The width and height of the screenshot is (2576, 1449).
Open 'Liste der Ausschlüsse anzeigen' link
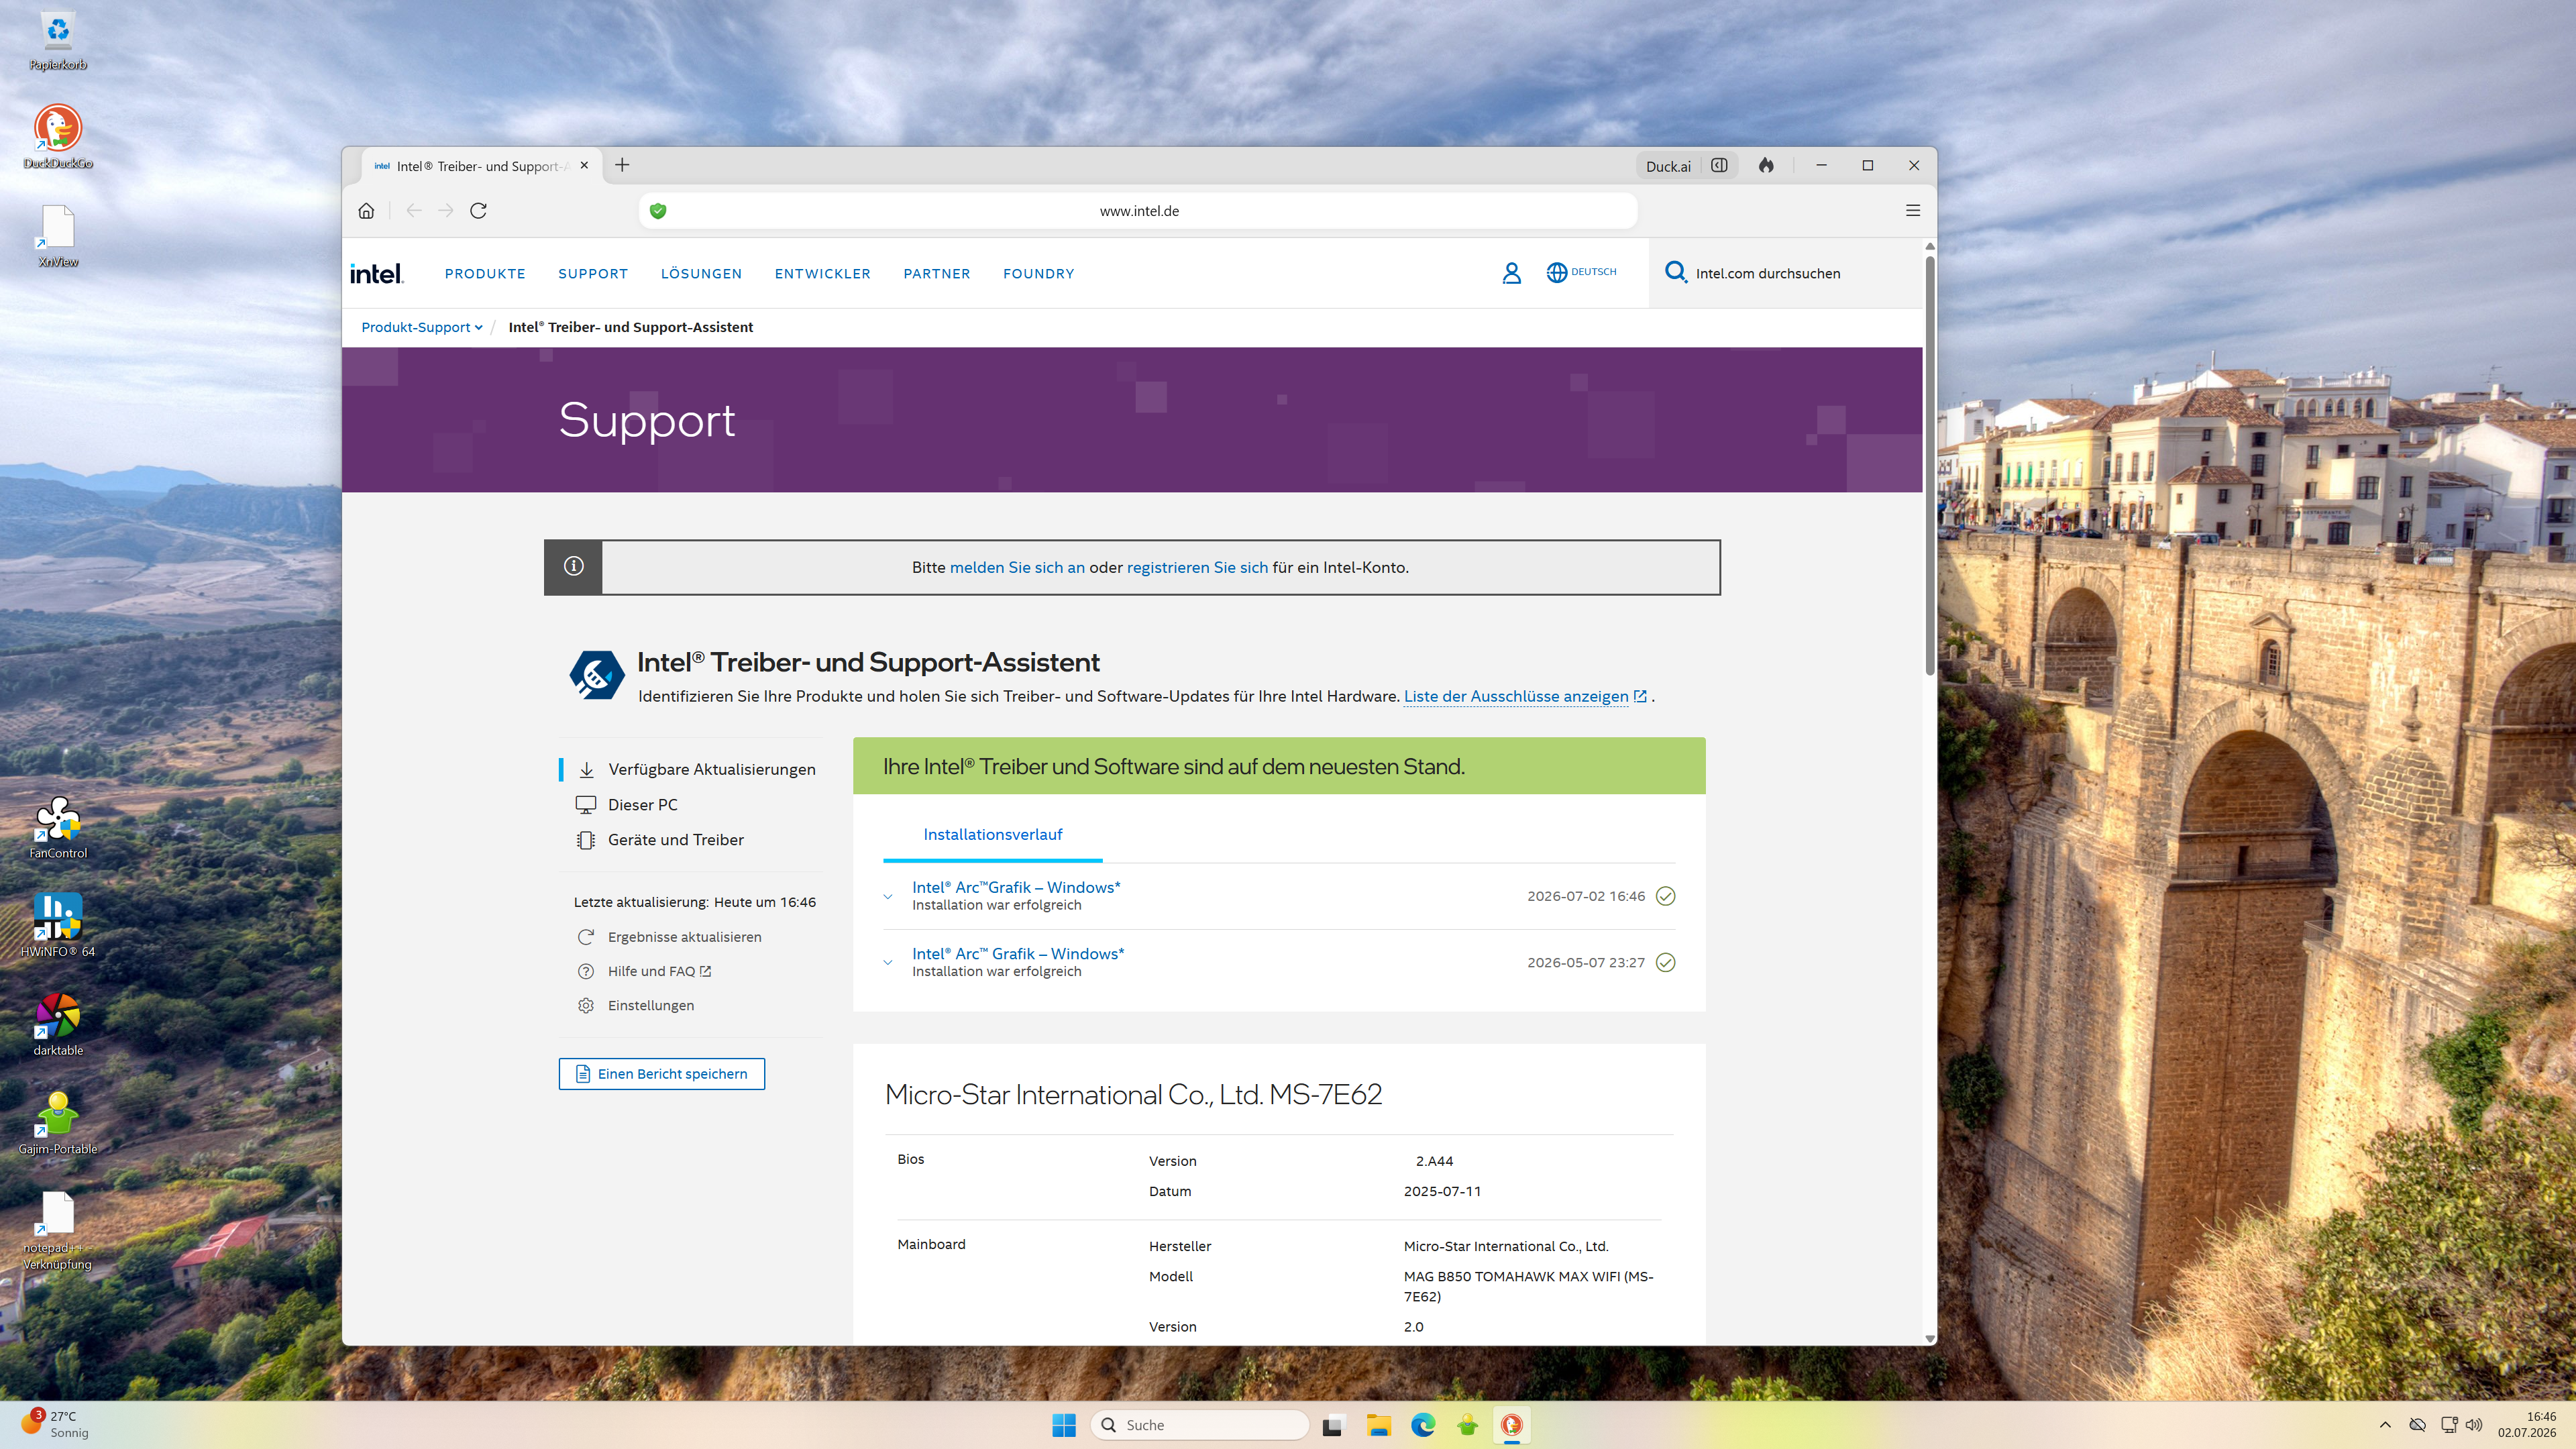[x=1525, y=696]
